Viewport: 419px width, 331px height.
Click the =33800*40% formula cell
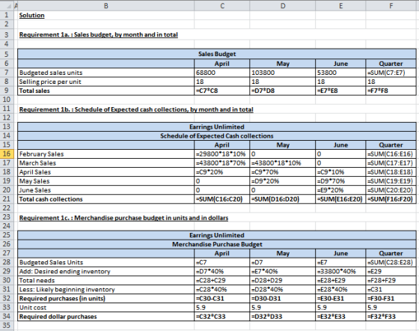coord(340,271)
